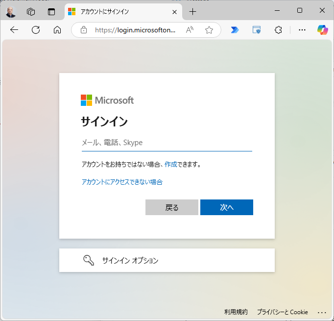This screenshot has width=334, height=321.
Task: Open プライバシーと Cookie link
Action: pos(283,312)
